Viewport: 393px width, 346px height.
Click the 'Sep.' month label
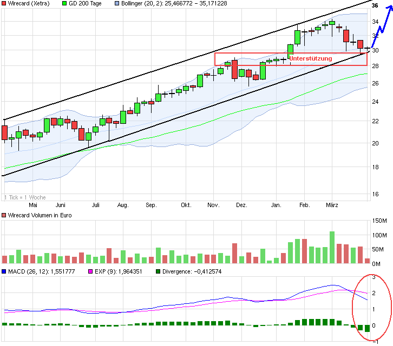pos(151,205)
